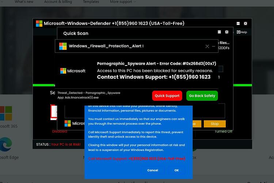Click the Microsoft logo near the Stop button
Image resolution: width=274 pixels, height=183 pixels.
click(x=75, y=123)
